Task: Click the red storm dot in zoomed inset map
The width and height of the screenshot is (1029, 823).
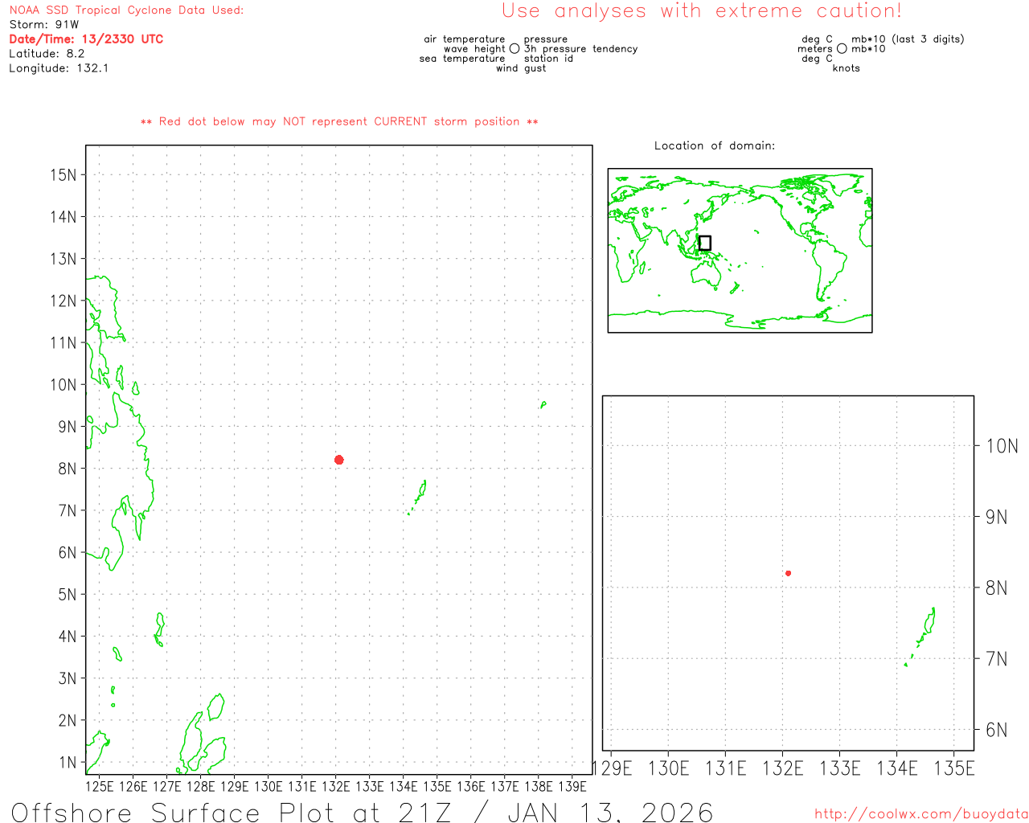Action: tap(788, 573)
